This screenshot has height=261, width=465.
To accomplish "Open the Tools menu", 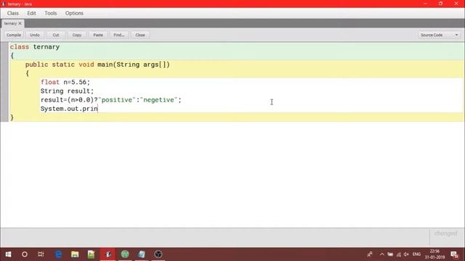I will coord(50,13).
